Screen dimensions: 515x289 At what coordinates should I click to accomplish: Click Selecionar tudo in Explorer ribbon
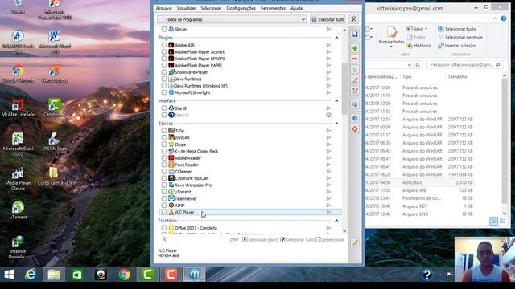pos(457,29)
